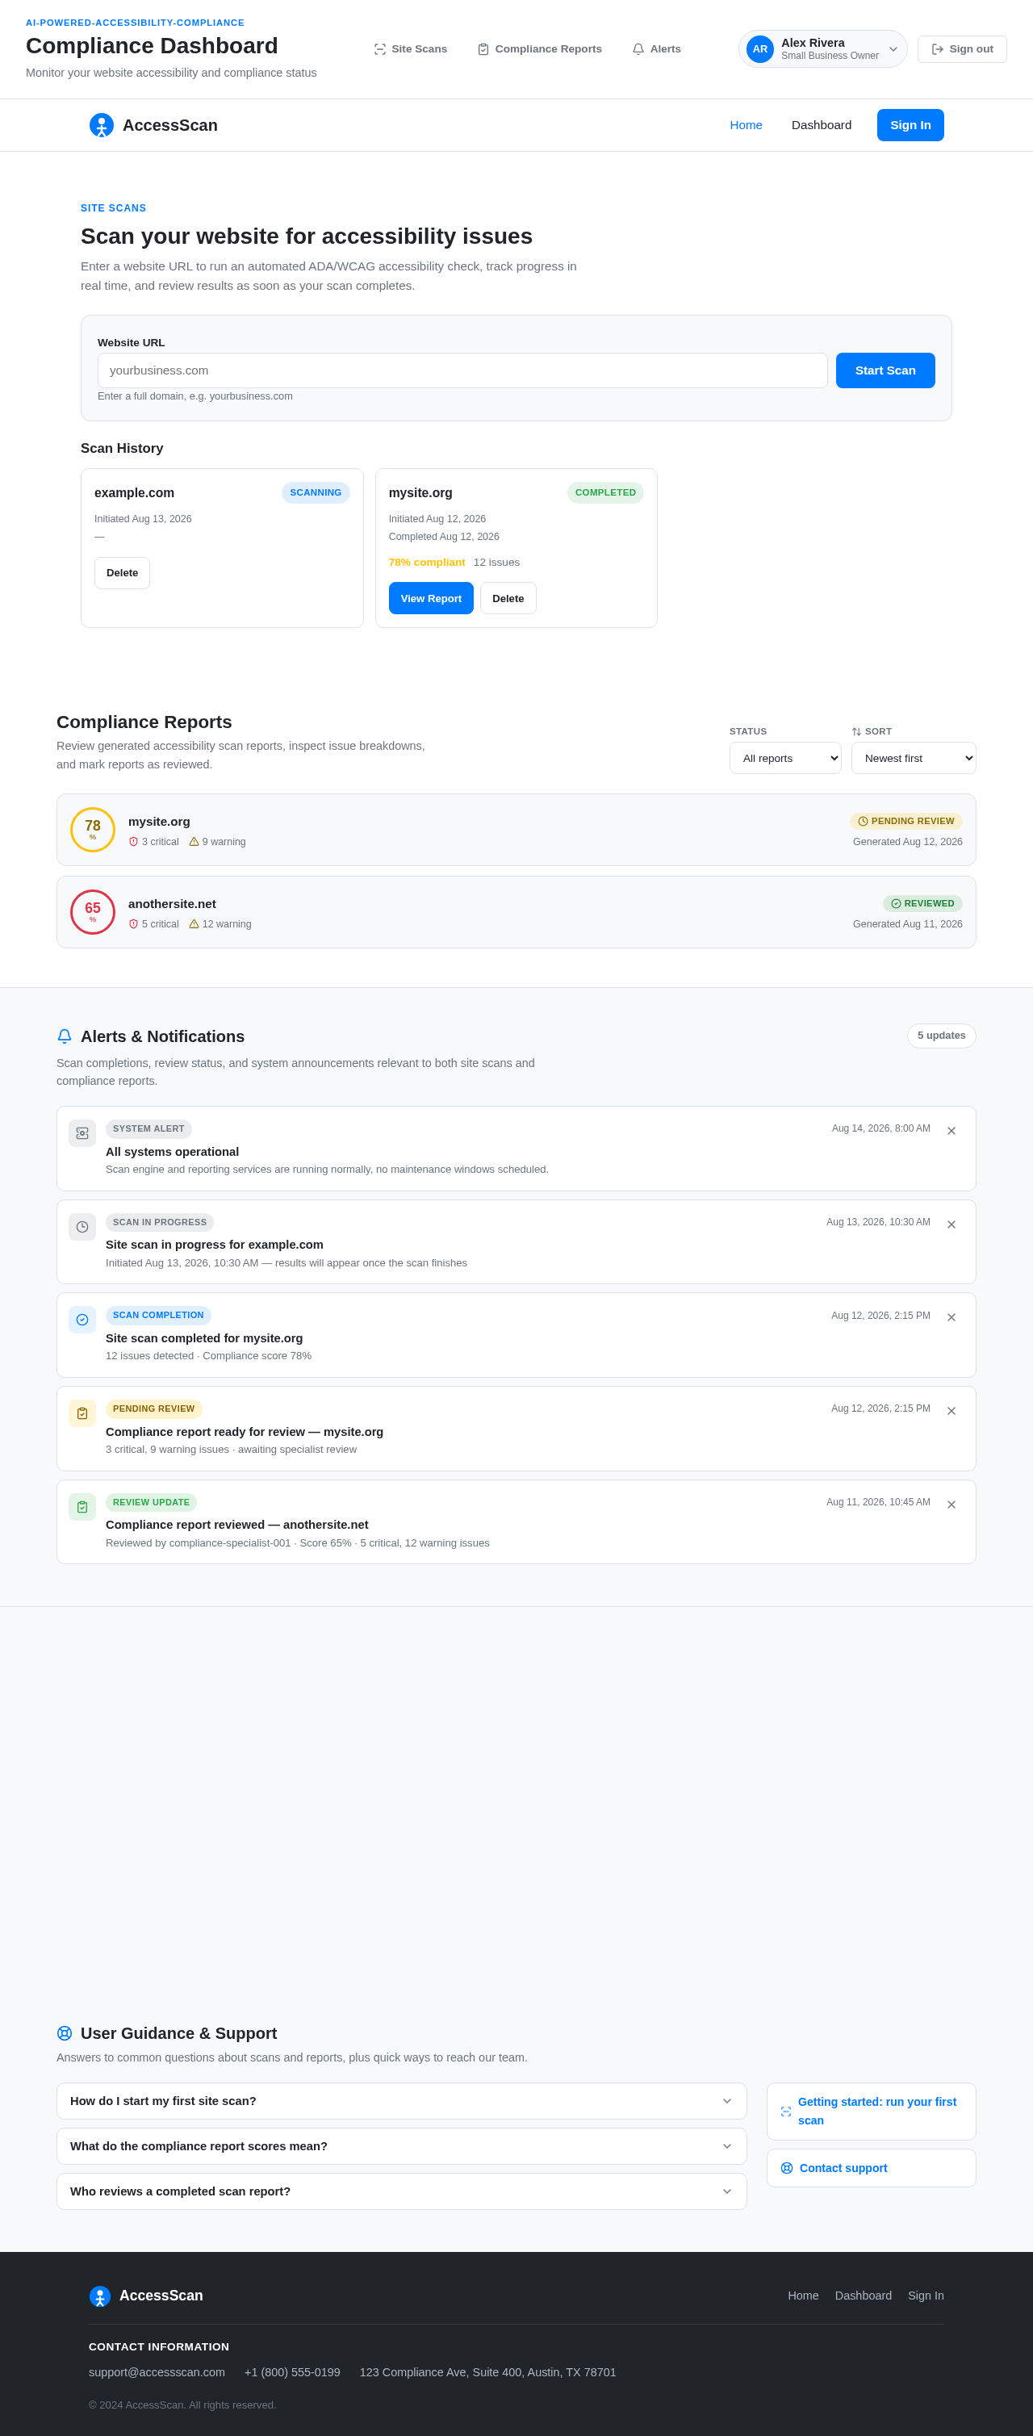This screenshot has height=2436, width=1033.
Task: Click the clipboard icon on Pending Review alert
Action: pos(82,1414)
